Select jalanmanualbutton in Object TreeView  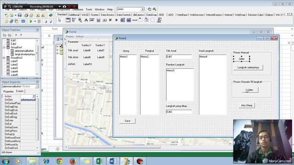(x=24, y=51)
